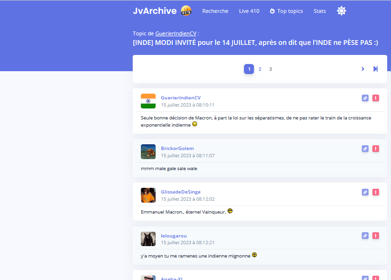Click the timestamp 15 juillet 2023 à 08:10:11
This screenshot has width=391, height=280.
[188, 105]
